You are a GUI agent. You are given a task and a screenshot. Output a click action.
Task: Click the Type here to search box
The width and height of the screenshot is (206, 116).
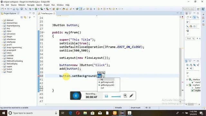(33, 113)
